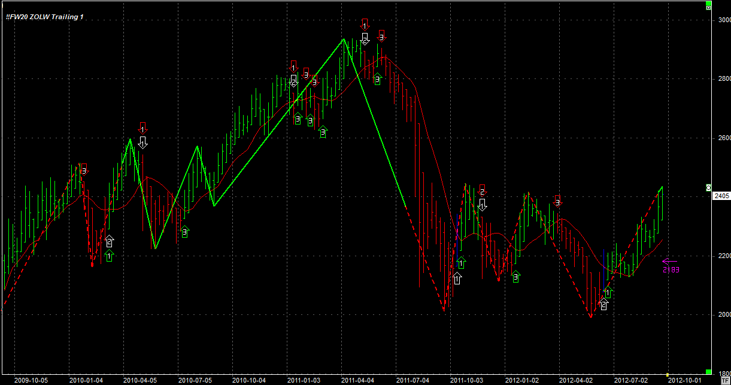Image resolution: width=731 pixels, height=385 pixels.
Task: Click the red down arrow 3 near April 2012
Action: (x=558, y=201)
